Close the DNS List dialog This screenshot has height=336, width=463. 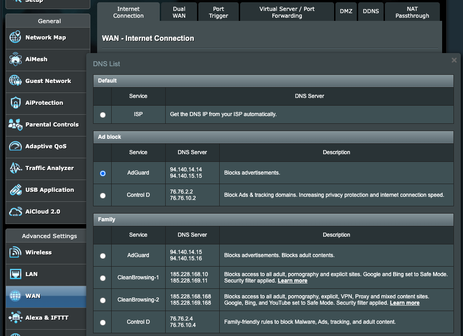pos(453,60)
